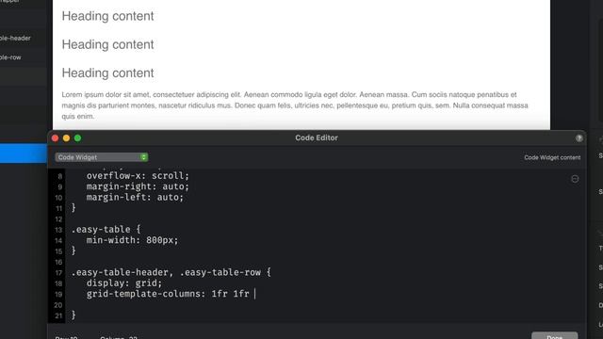Click the first Heading content text
This screenshot has height=339, width=603.
pyautogui.click(x=107, y=16)
